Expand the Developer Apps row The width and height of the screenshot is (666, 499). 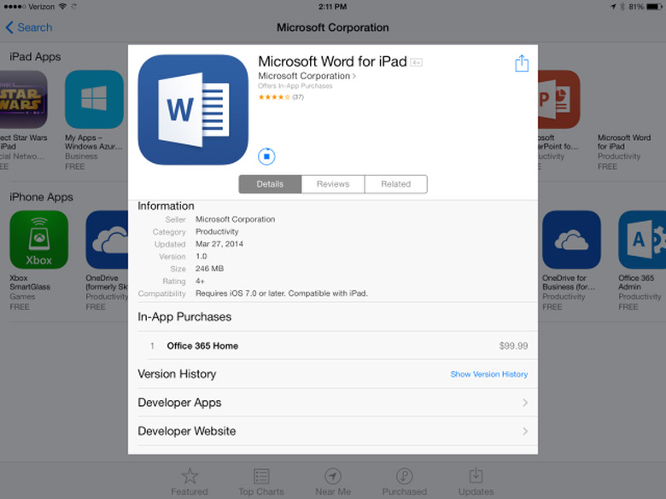333,403
